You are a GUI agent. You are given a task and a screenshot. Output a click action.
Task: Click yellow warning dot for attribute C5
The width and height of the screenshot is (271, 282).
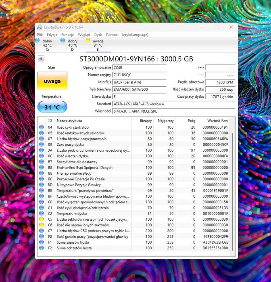pos(42,219)
